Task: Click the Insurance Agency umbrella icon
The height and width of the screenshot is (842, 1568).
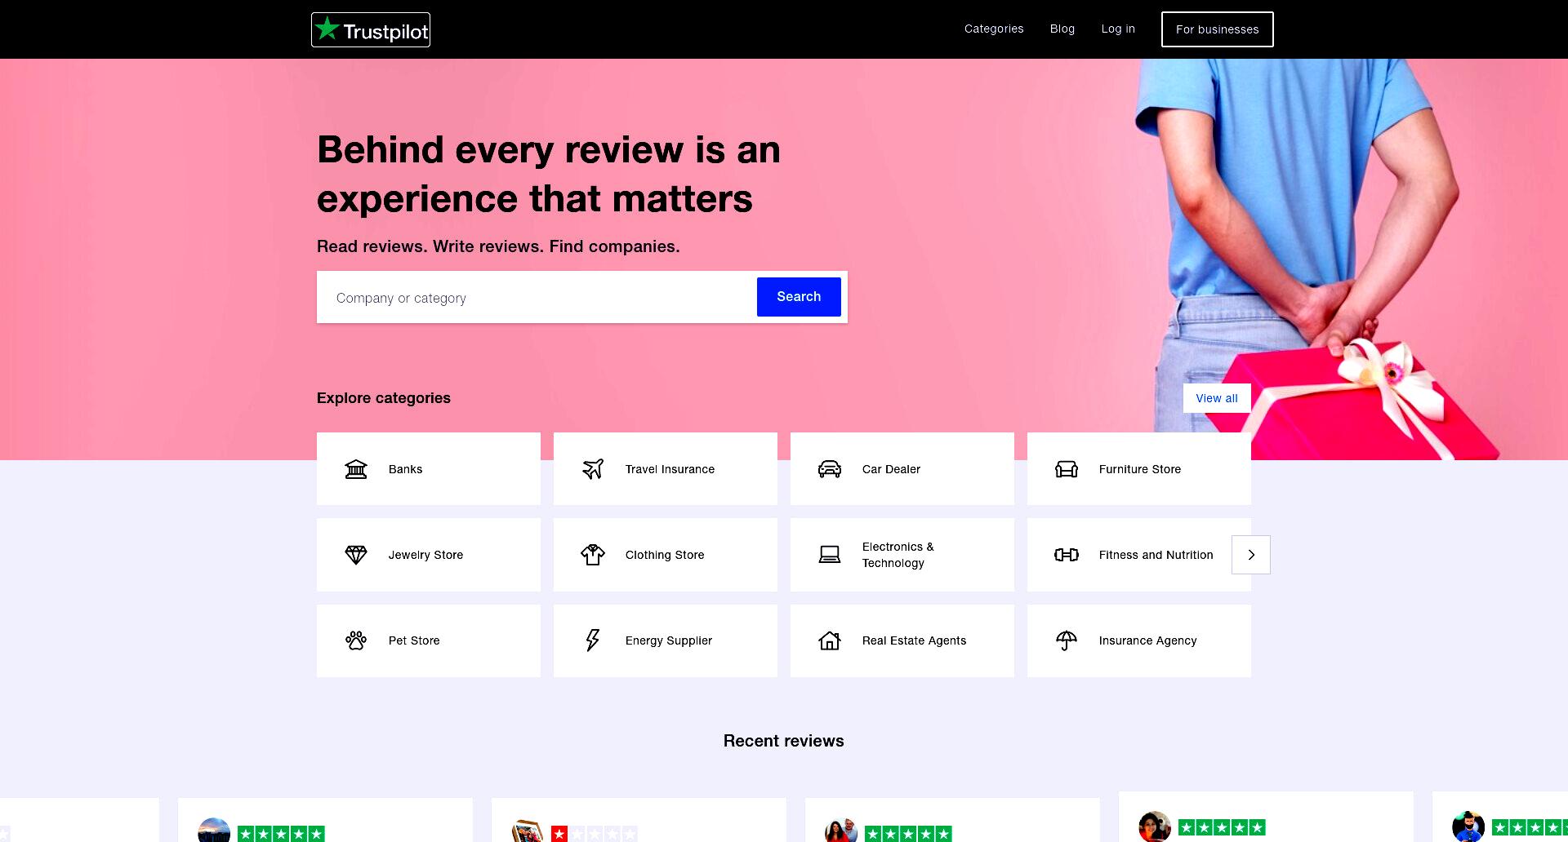Action: [1067, 640]
